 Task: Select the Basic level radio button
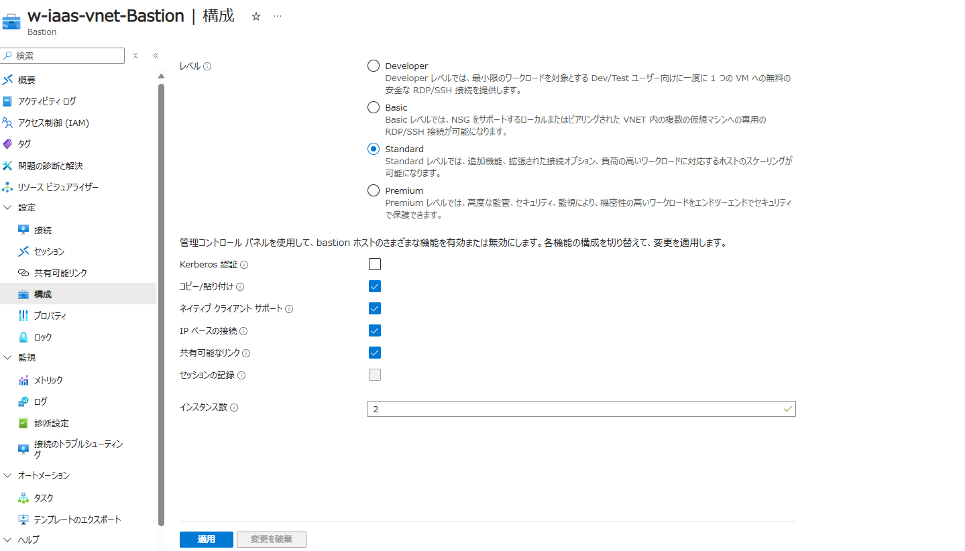pyautogui.click(x=374, y=107)
